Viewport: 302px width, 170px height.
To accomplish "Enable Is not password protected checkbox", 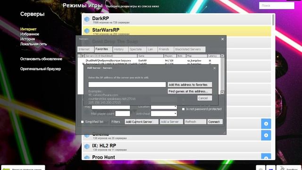I will 184,109.
